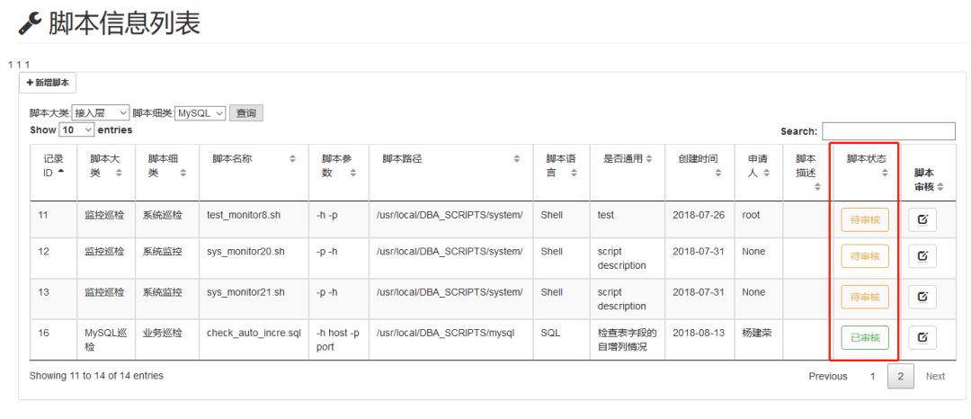Click the 待审核 status for test_monitor8.sh
The width and height of the screenshot is (971, 419).
point(864,219)
